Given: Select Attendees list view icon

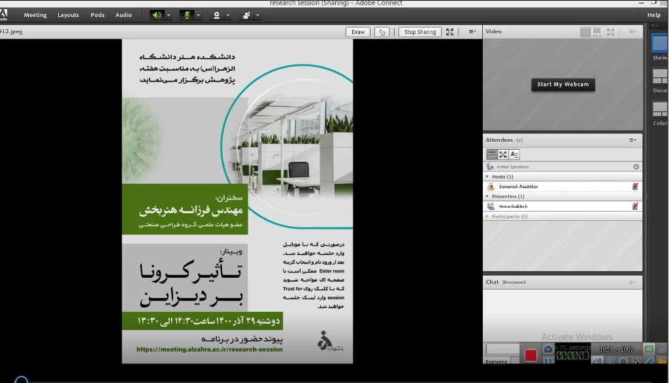Looking at the screenshot, I should (491, 154).
